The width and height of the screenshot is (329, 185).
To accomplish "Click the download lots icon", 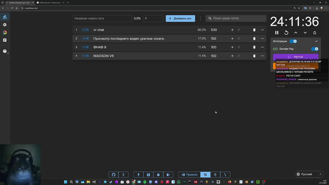I will pyautogui.click(x=139, y=175).
